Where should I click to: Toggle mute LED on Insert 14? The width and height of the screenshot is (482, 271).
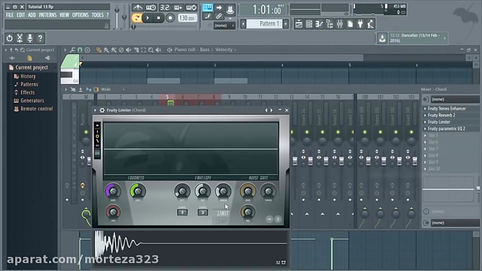tap(307, 132)
